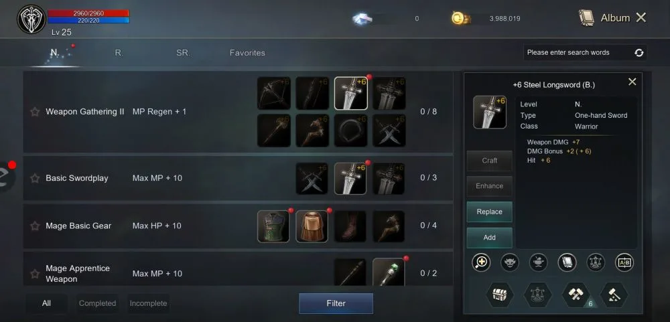
Task: Click the Add button
Action: 490,238
